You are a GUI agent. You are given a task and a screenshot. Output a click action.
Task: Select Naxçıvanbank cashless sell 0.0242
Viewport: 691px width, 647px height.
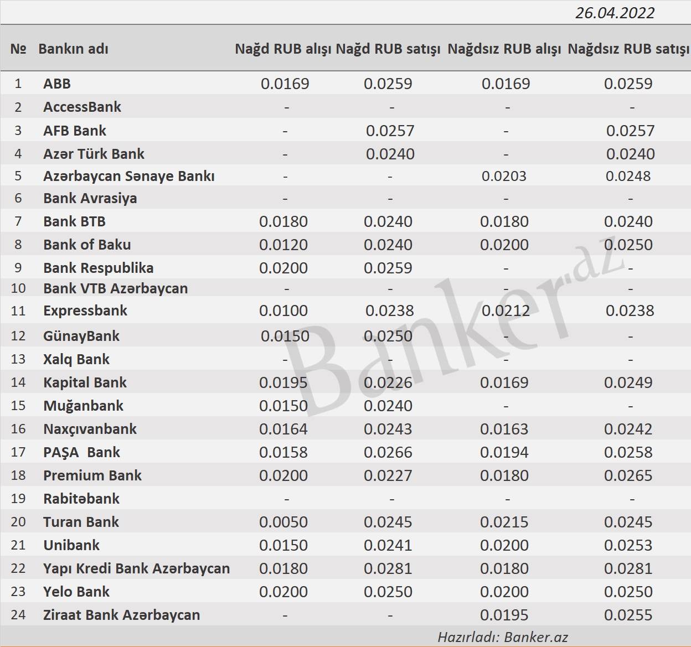tap(628, 429)
